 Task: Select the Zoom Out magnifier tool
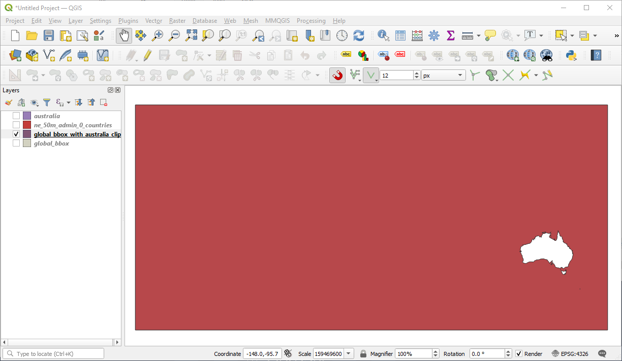click(x=174, y=35)
